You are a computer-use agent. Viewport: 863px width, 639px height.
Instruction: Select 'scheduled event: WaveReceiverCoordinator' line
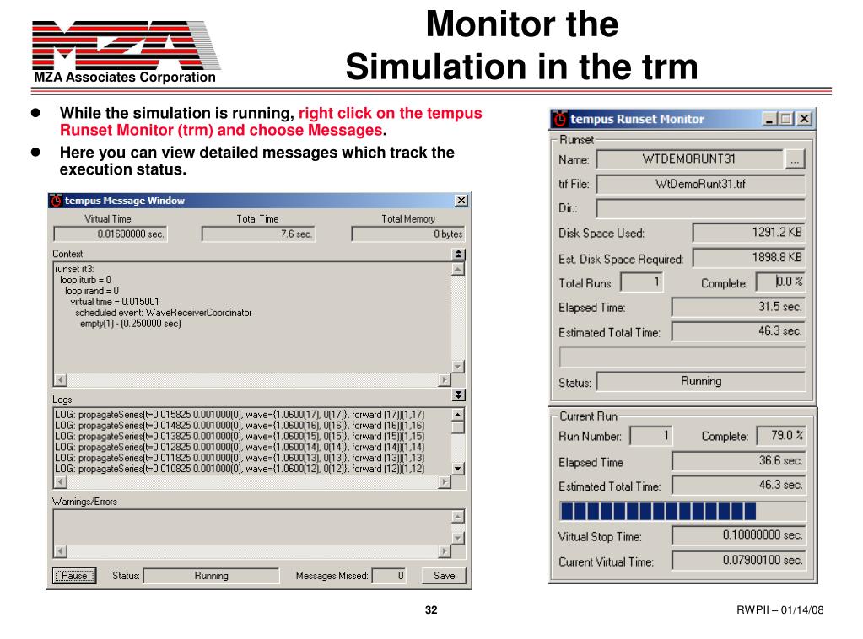point(164,313)
